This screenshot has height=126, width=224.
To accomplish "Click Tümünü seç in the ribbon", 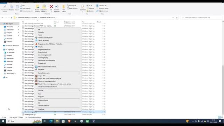I will (x=101, y=6).
